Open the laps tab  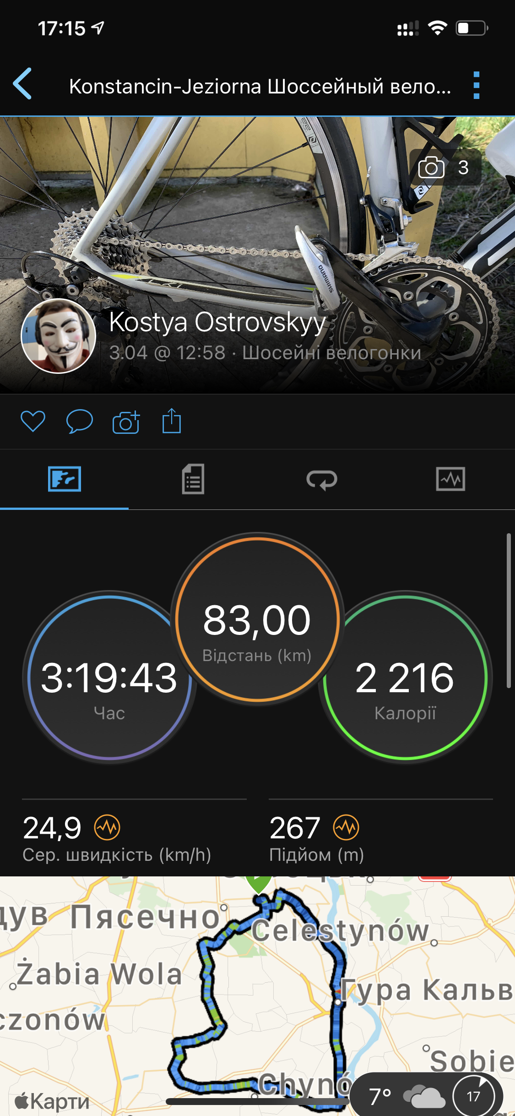point(322,480)
